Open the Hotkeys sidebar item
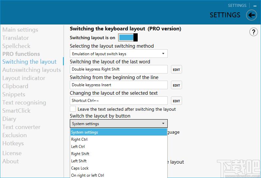261x178 pixels. (13, 143)
